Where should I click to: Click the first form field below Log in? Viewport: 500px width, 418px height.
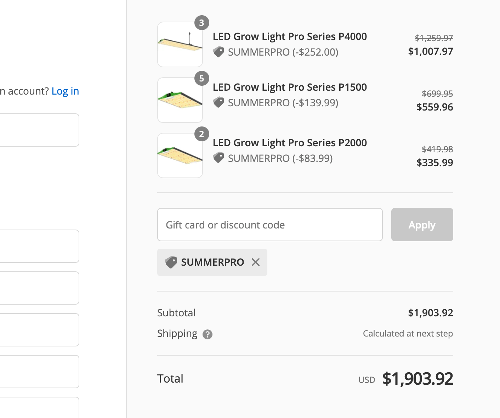coord(39,130)
